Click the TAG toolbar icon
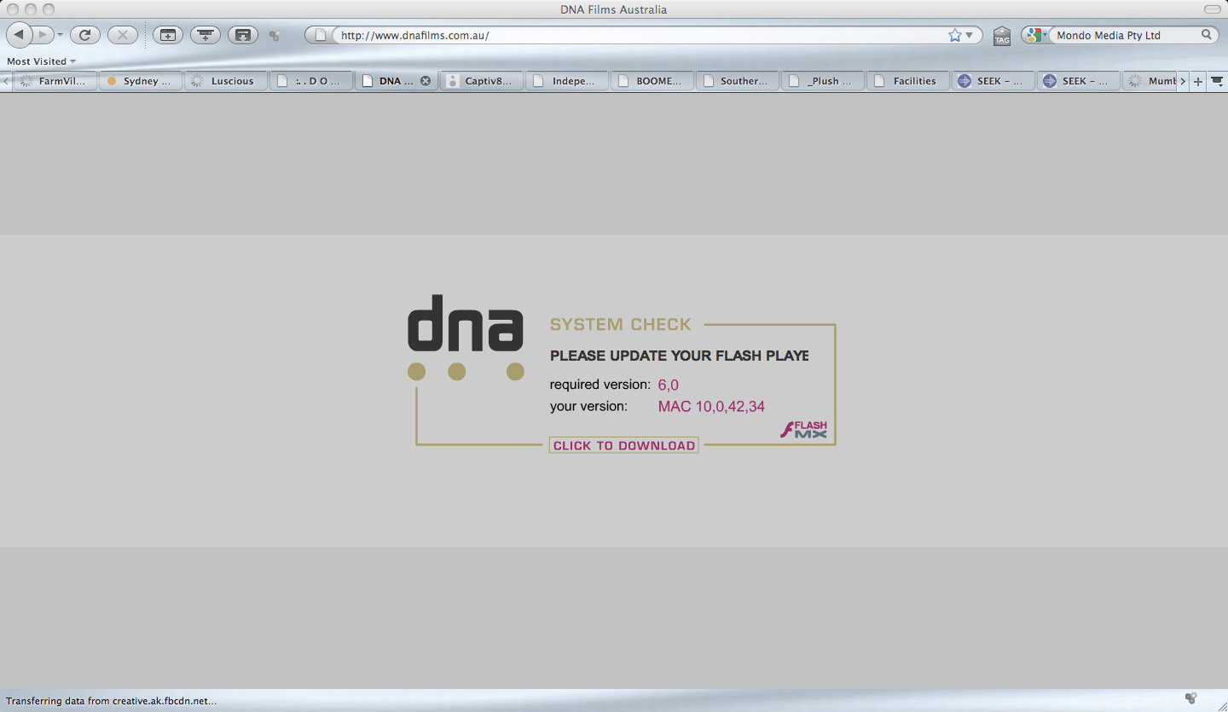Image resolution: width=1228 pixels, height=712 pixels. (1002, 36)
